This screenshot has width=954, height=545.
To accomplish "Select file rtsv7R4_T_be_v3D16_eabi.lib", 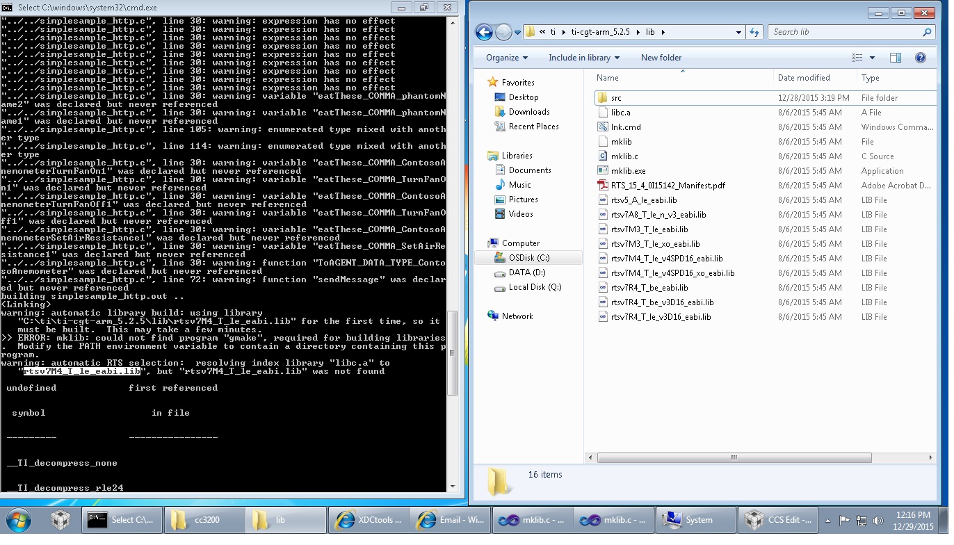I will coord(662,302).
